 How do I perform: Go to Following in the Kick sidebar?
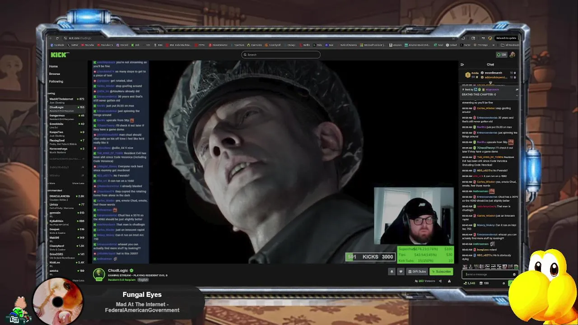click(56, 81)
